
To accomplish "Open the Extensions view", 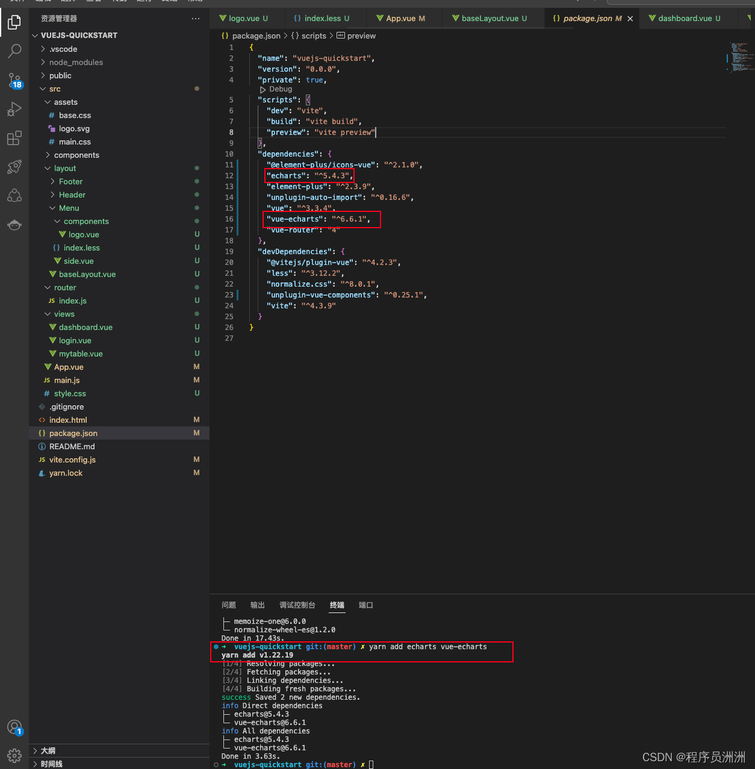I will 14,138.
